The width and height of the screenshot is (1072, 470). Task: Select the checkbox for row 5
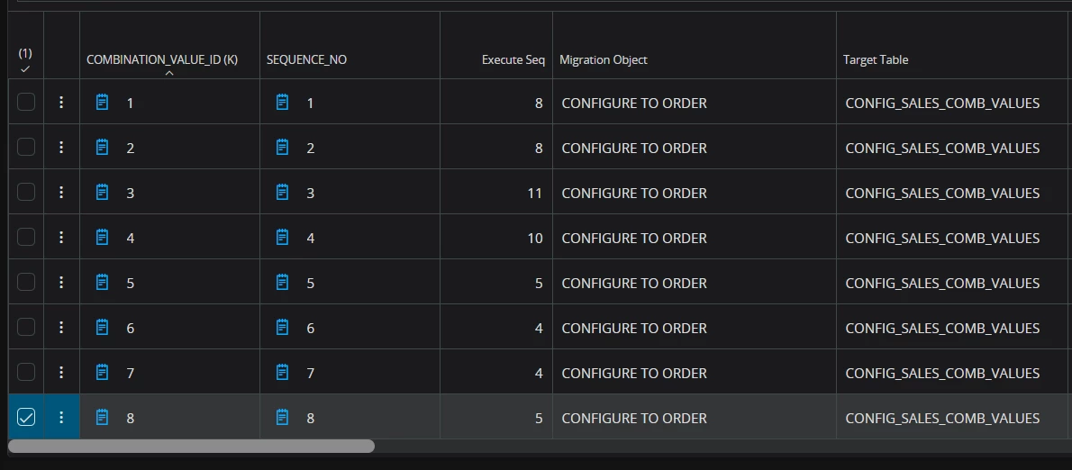(x=26, y=283)
